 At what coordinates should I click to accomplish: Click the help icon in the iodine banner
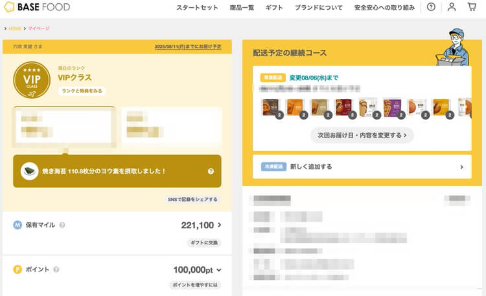pos(211,171)
